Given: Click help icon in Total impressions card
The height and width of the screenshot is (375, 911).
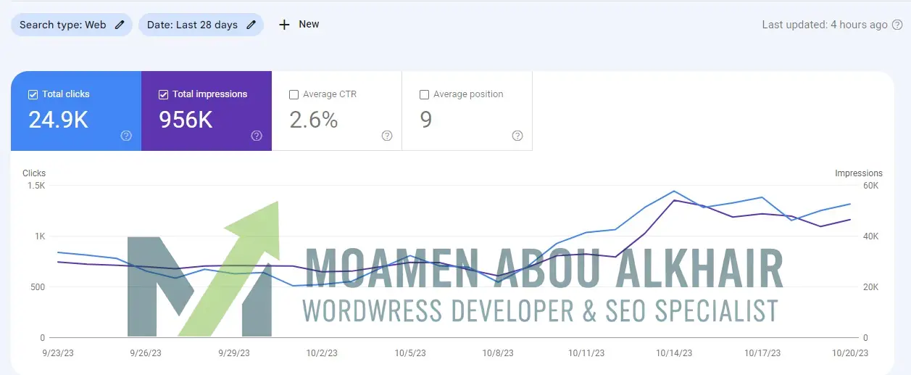Looking at the screenshot, I should tap(257, 136).
